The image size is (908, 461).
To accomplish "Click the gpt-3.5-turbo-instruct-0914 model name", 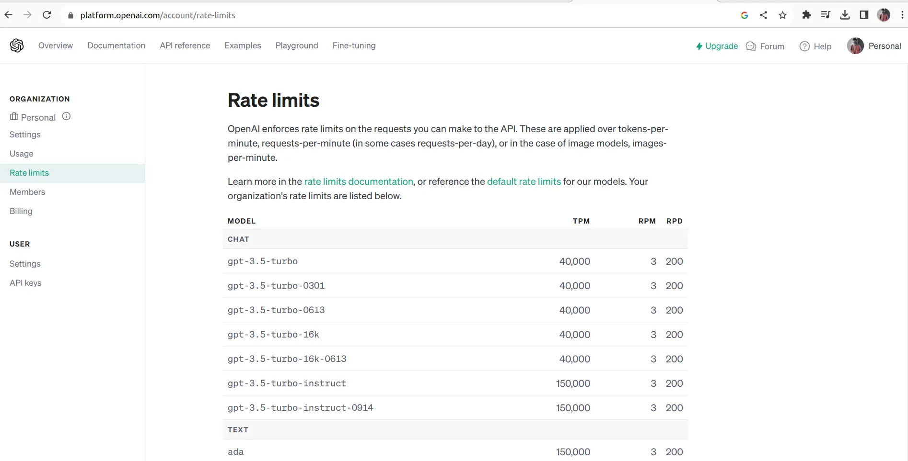I will [301, 408].
